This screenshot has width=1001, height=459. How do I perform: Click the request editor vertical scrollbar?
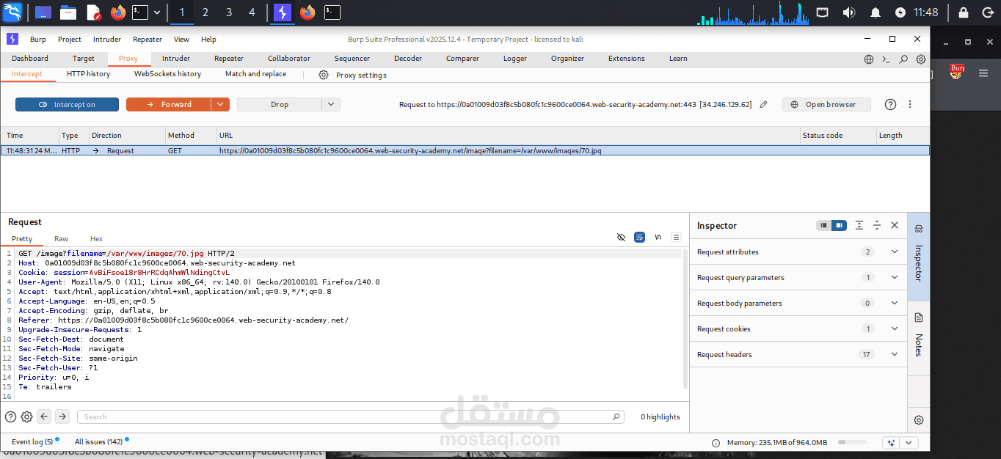(x=685, y=319)
